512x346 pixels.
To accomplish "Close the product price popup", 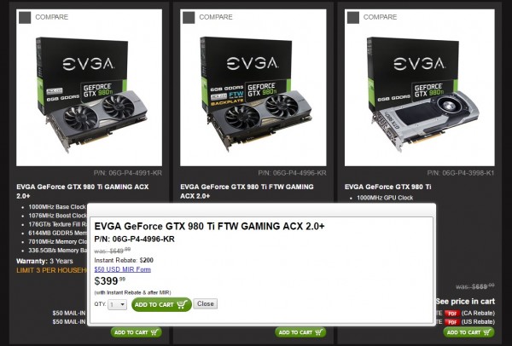I will [x=205, y=303].
